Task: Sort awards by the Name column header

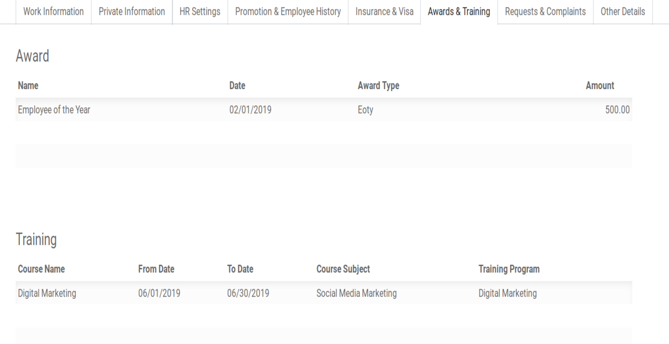Action: tap(28, 86)
